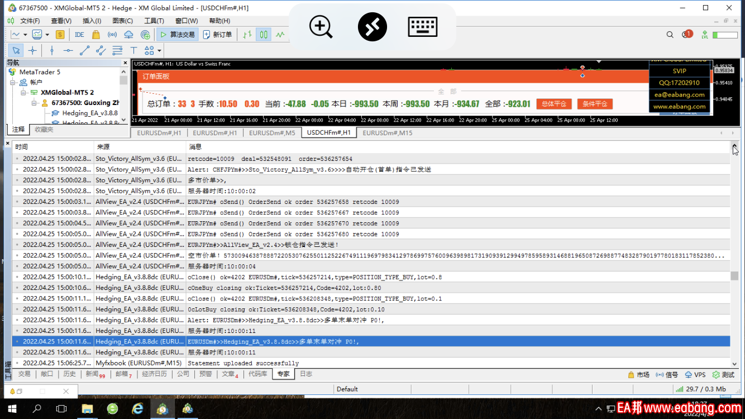Select the crosshair tool
This screenshot has height=419, width=745.
click(32, 50)
